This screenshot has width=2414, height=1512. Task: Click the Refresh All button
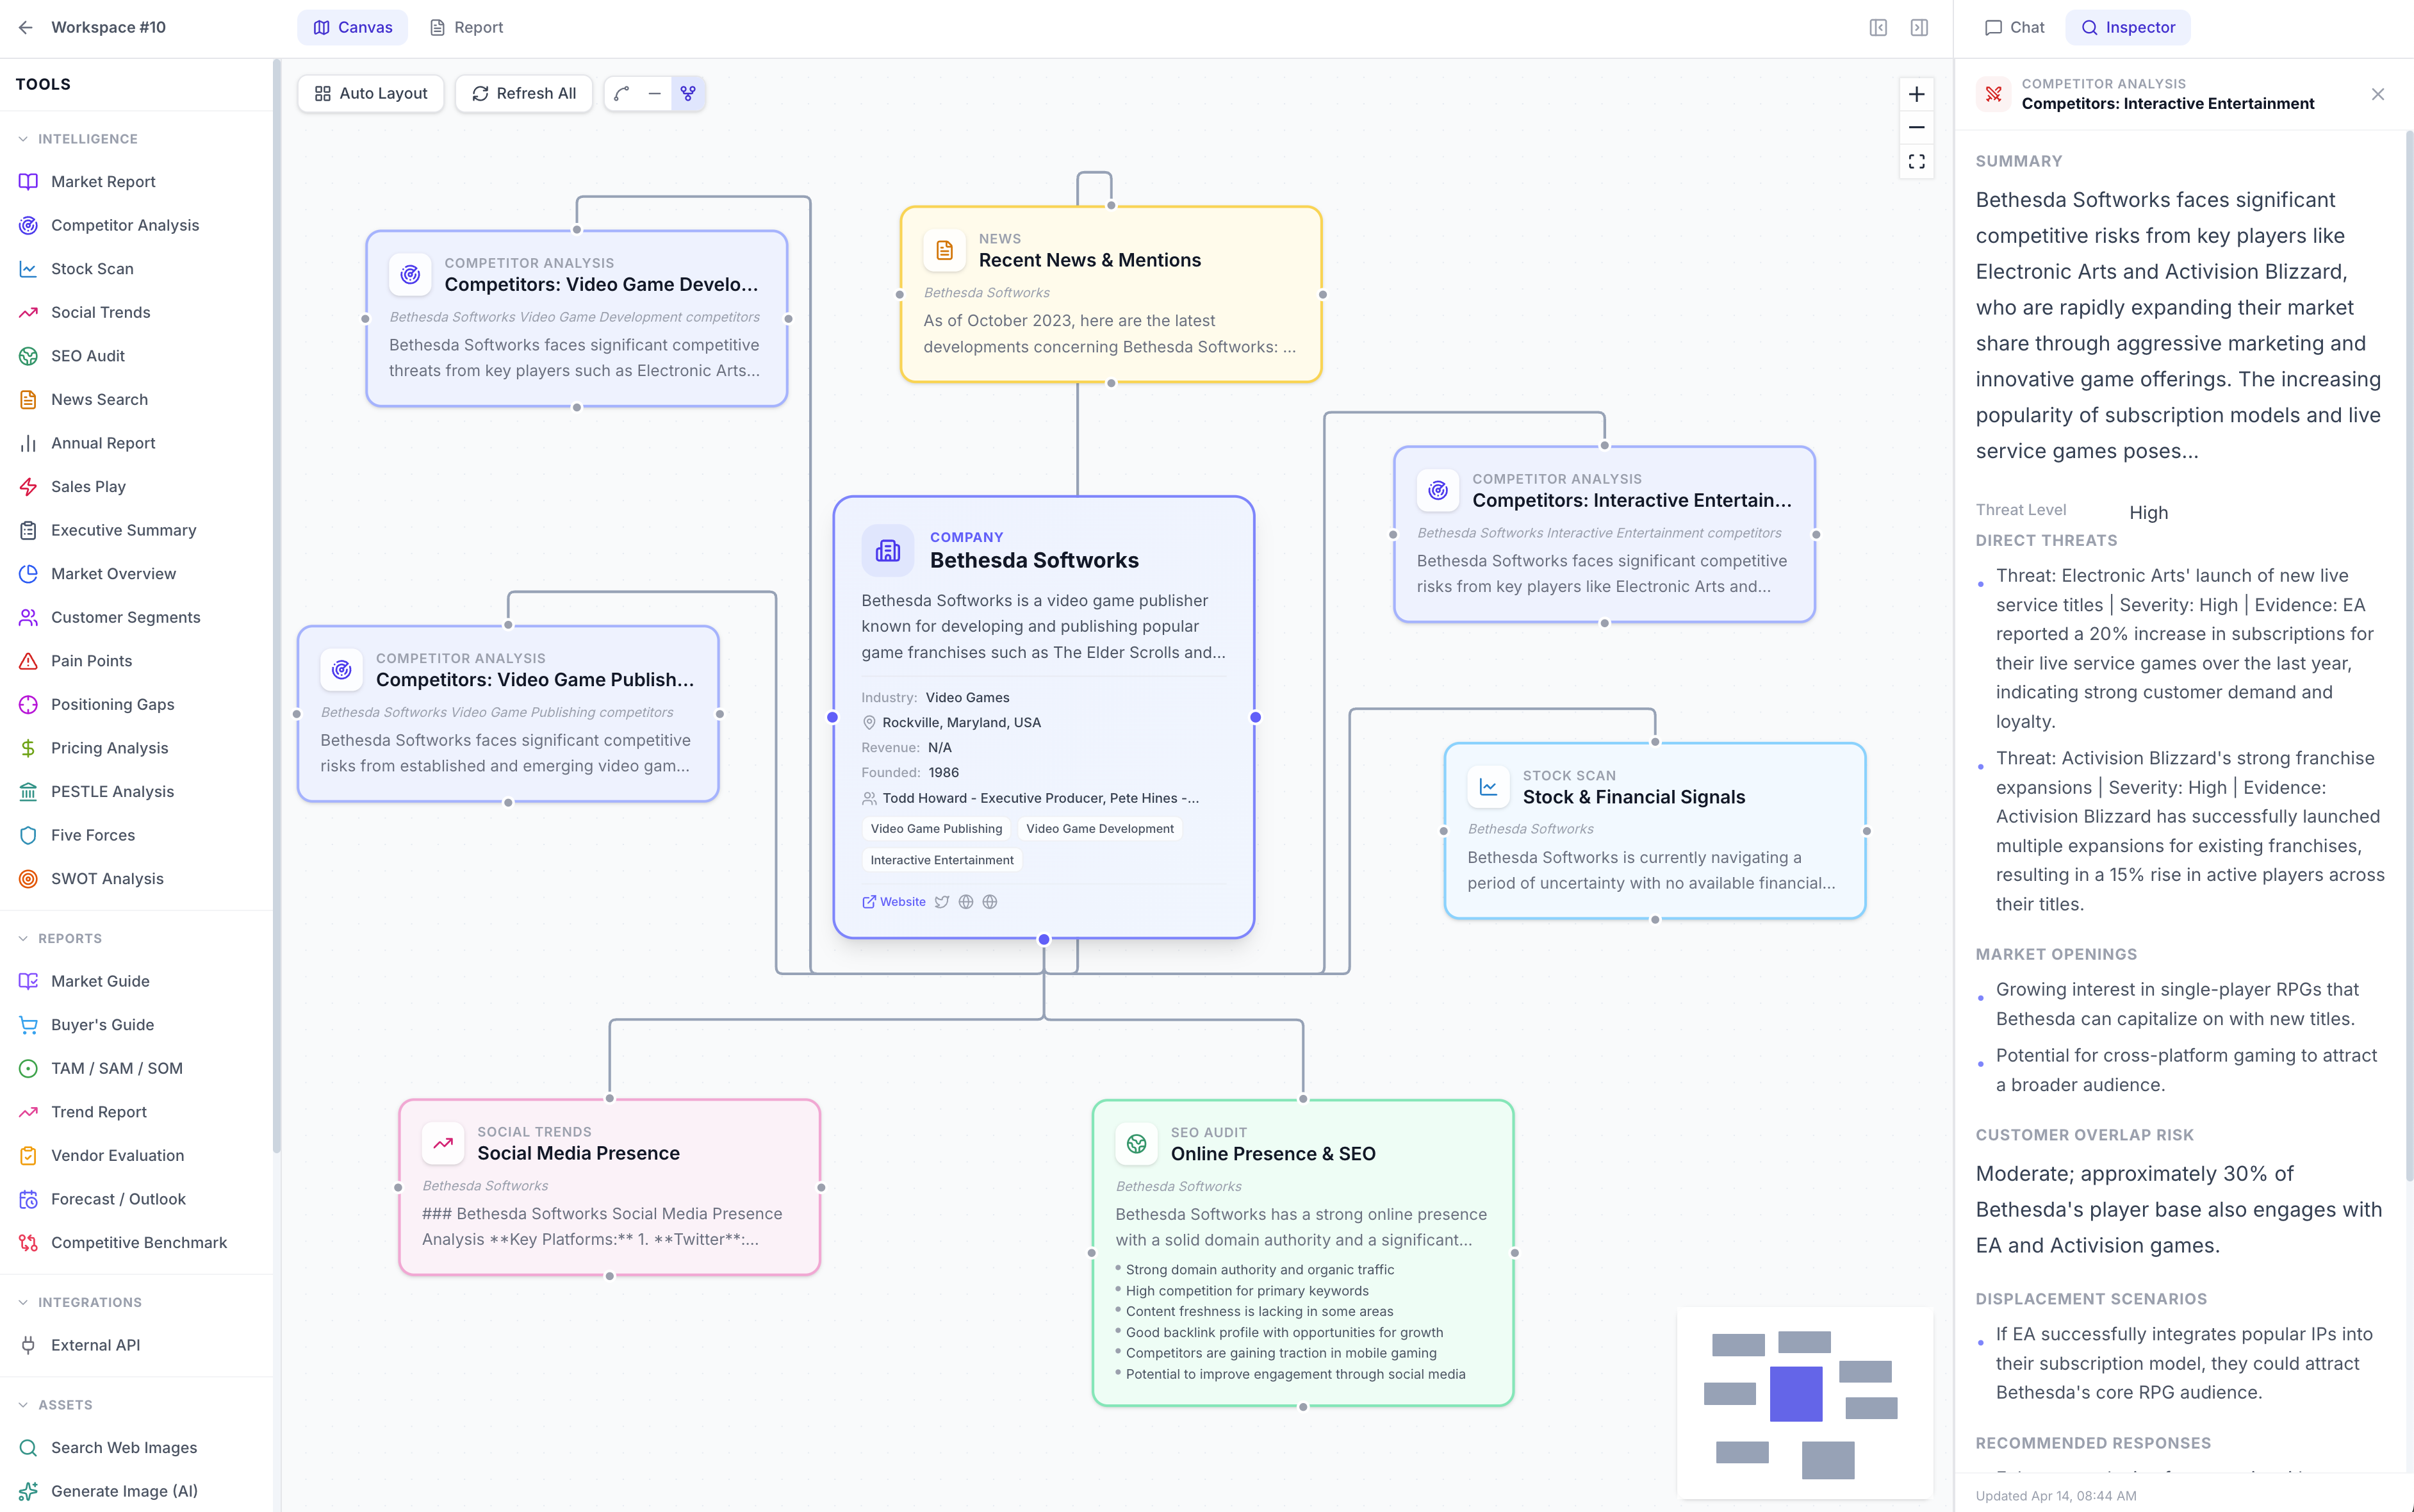tap(524, 93)
